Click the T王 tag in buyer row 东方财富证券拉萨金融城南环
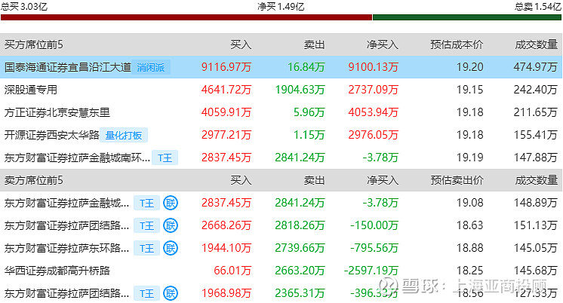The image size is (563, 303). click(165, 158)
